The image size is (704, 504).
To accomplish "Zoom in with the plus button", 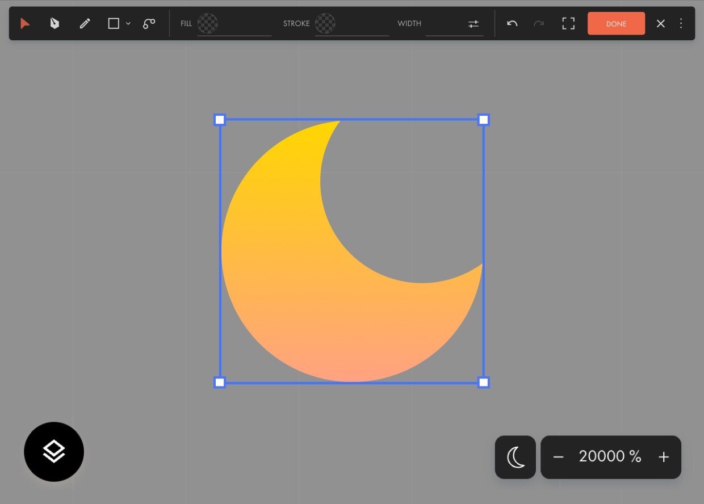I will tap(664, 457).
